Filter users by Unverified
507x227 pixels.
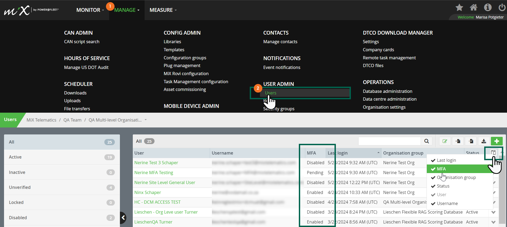pos(62,187)
